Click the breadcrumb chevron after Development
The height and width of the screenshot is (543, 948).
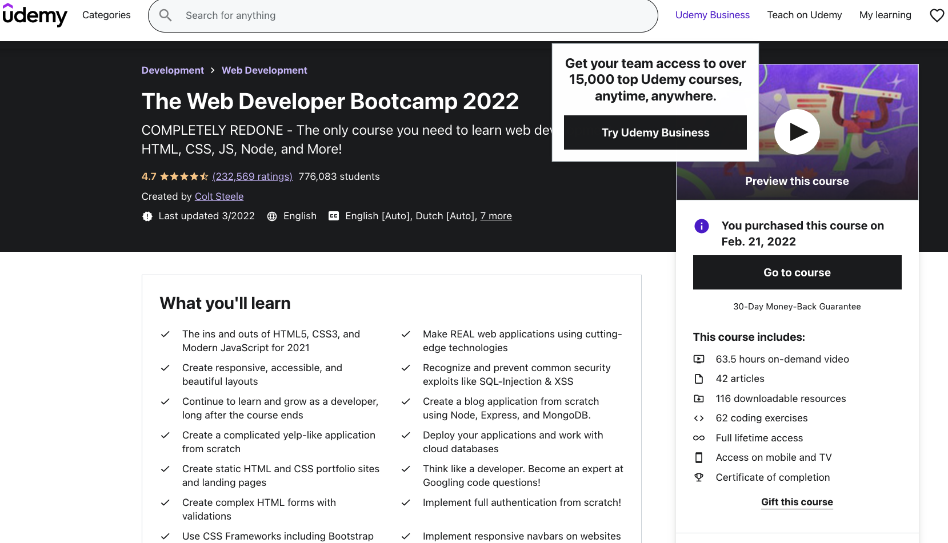click(x=213, y=70)
